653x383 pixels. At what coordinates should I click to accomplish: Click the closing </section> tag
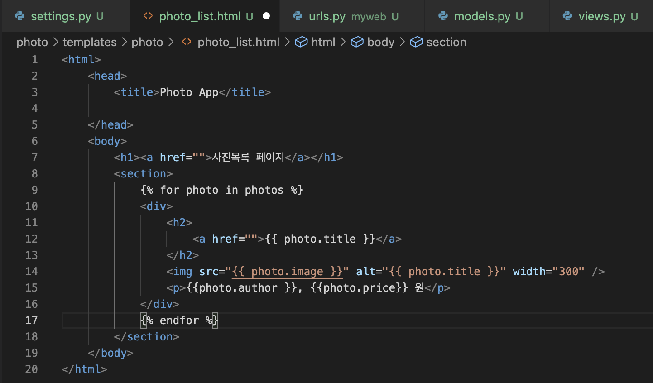coord(146,337)
